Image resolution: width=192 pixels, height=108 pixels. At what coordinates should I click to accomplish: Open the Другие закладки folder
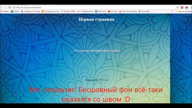tap(184, 11)
